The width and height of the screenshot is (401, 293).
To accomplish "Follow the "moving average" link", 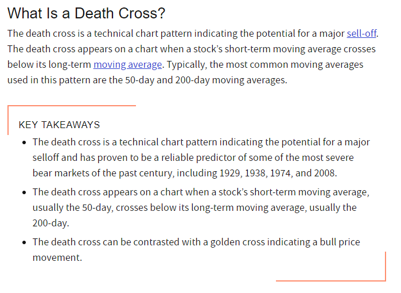I will point(128,64).
